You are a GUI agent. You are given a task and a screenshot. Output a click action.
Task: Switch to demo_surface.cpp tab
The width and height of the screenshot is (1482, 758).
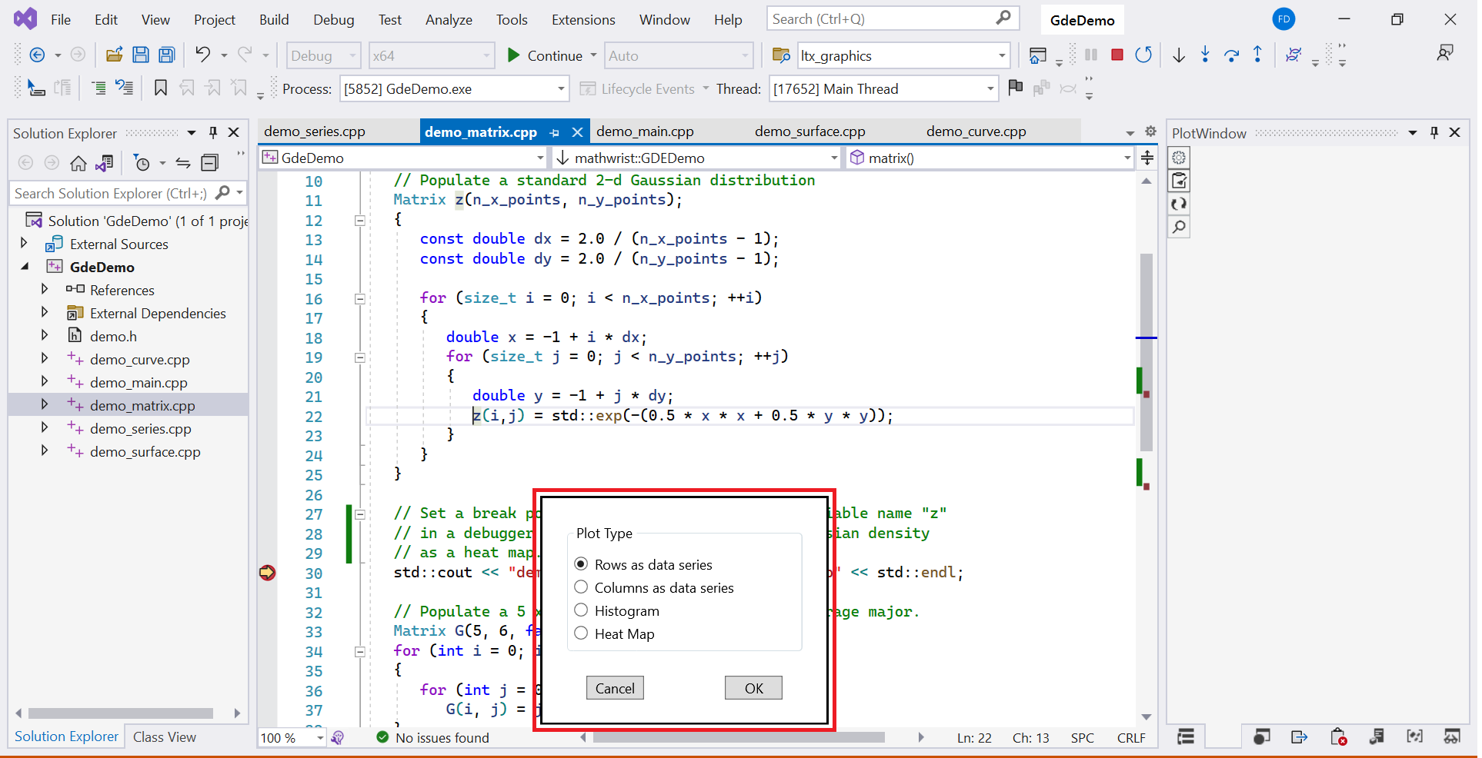[809, 131]
